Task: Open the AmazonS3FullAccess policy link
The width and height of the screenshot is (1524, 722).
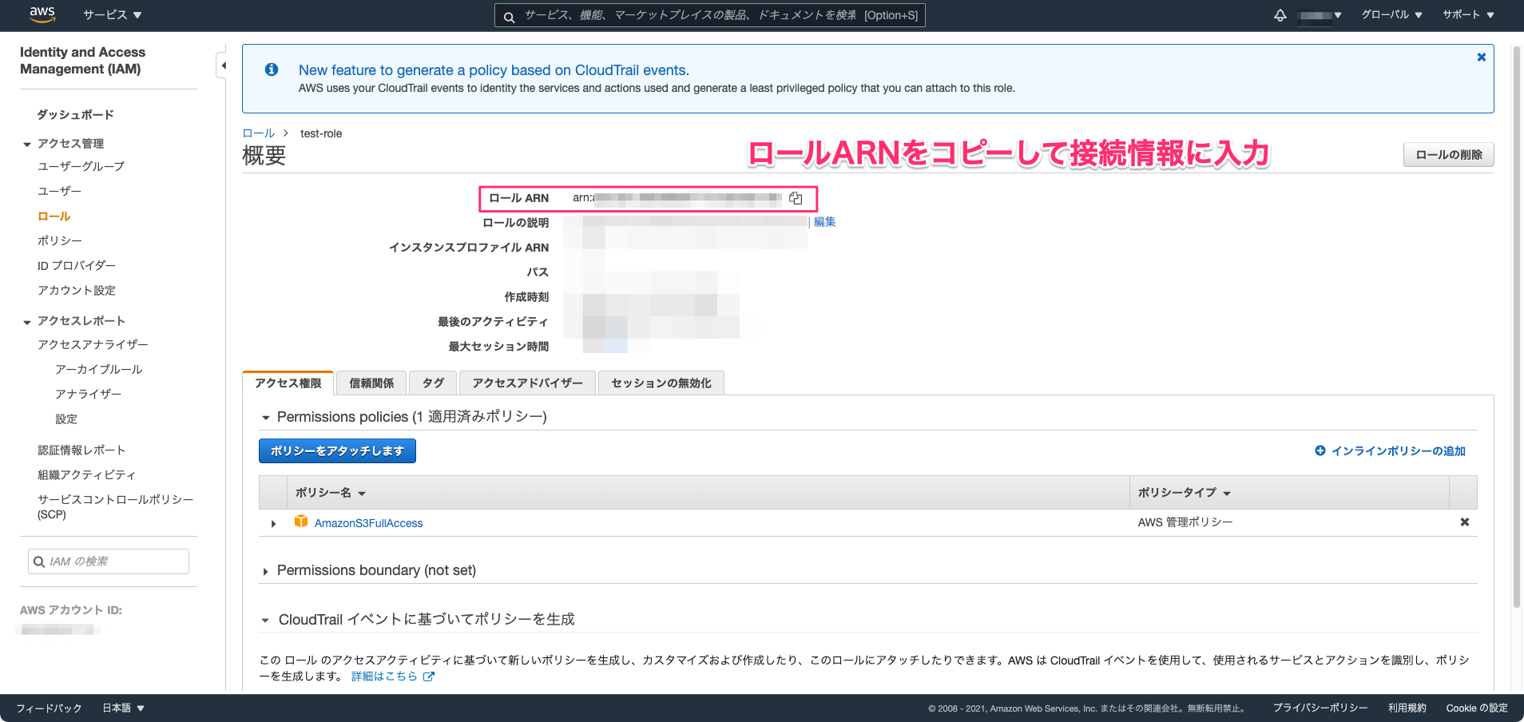Action: 368,523
